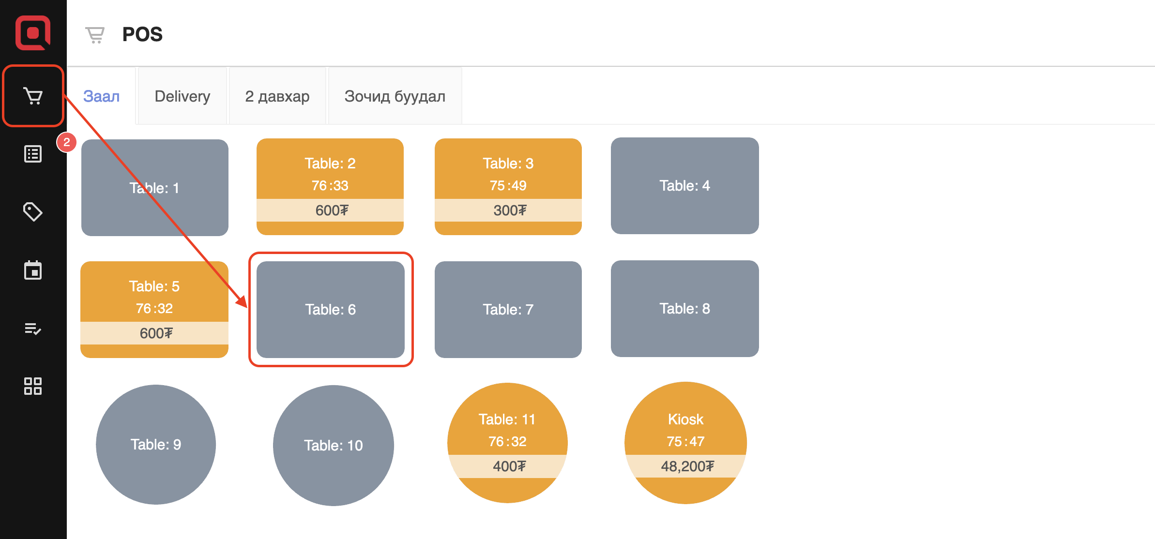Image resolution: width=1155 pixels, height=539 pixels.
Task: Select the round Table: 10
Action: pos(334,445)
